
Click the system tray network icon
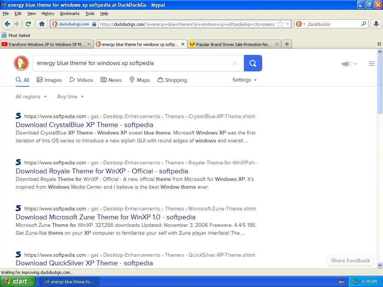point(355,282)
